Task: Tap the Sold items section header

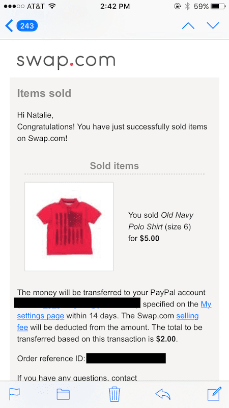Action: tap(114, 166)
